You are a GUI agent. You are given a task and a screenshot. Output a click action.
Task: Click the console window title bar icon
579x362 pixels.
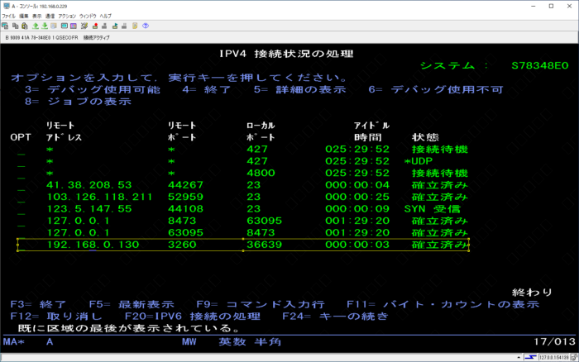coord(7,6)
